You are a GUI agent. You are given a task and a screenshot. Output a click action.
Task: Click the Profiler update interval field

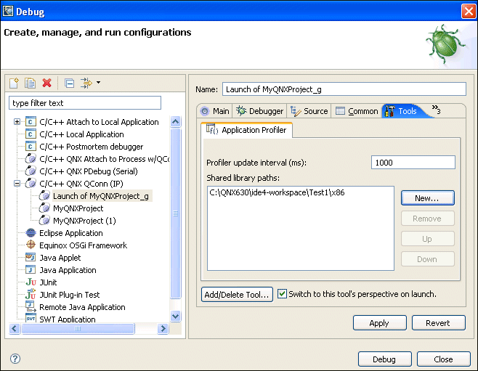click(413, 163)
